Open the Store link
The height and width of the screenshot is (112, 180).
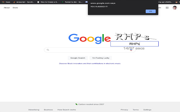(x=15, y=8)
